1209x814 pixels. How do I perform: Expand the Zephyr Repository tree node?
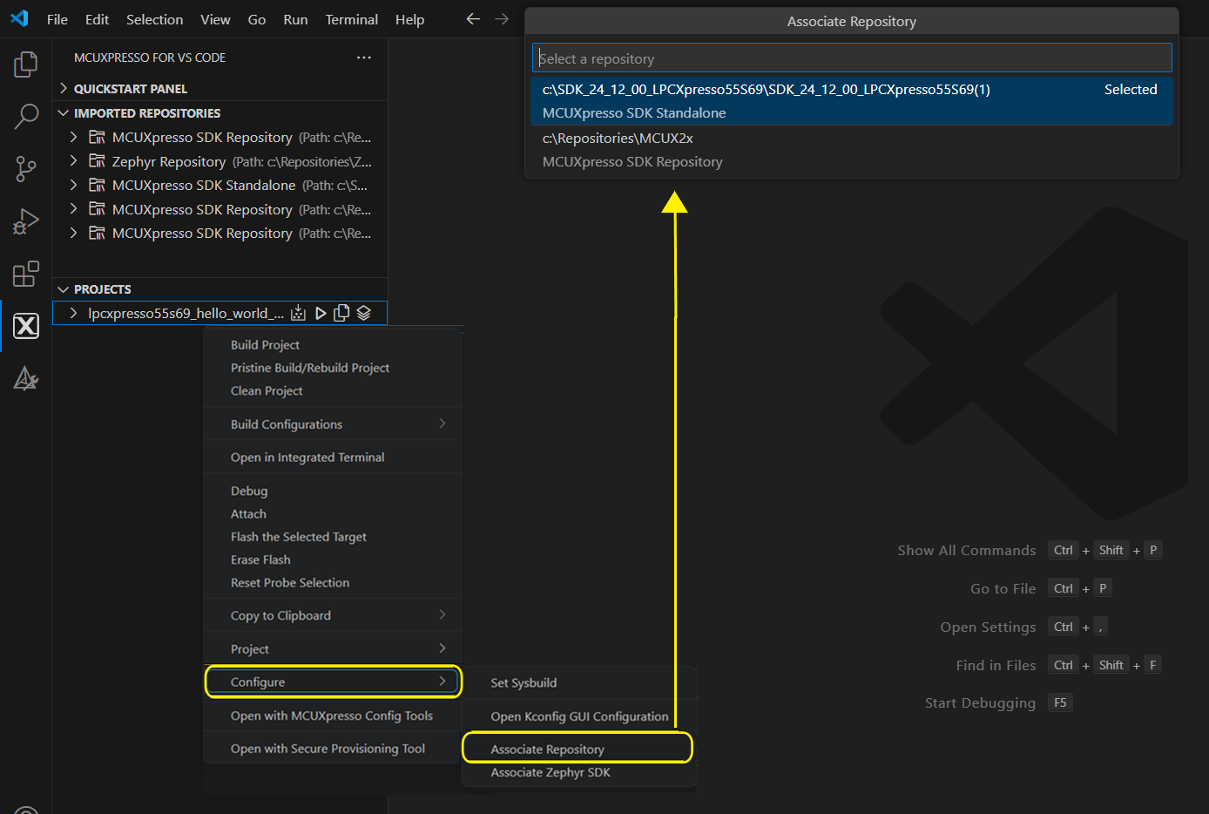tap(73, 161)
